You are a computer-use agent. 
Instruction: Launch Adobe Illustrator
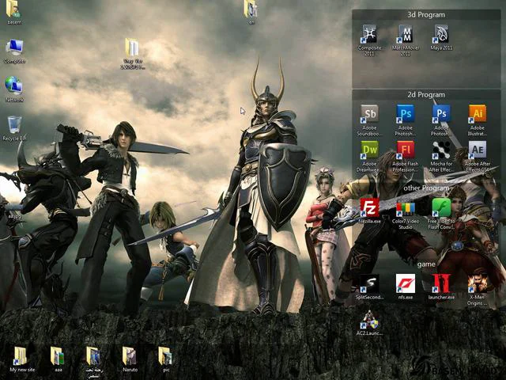pos(477,120)
